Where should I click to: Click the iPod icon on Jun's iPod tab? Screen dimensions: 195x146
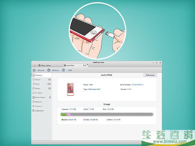[65, 66]
